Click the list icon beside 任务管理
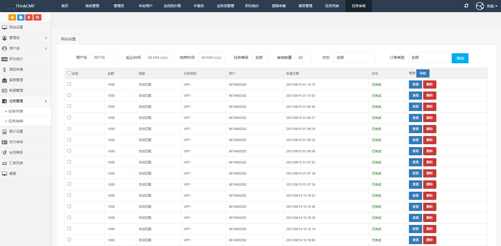This screenshot has height=246, width=501. point(4,101)
